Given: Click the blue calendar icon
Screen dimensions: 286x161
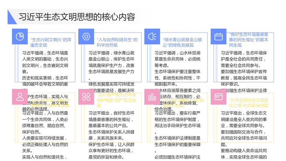Looking at the screenshot, I should click(x=218, y=36).
